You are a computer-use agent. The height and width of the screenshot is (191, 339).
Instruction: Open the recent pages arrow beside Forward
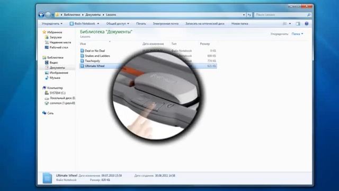click(x=53, y=15)
